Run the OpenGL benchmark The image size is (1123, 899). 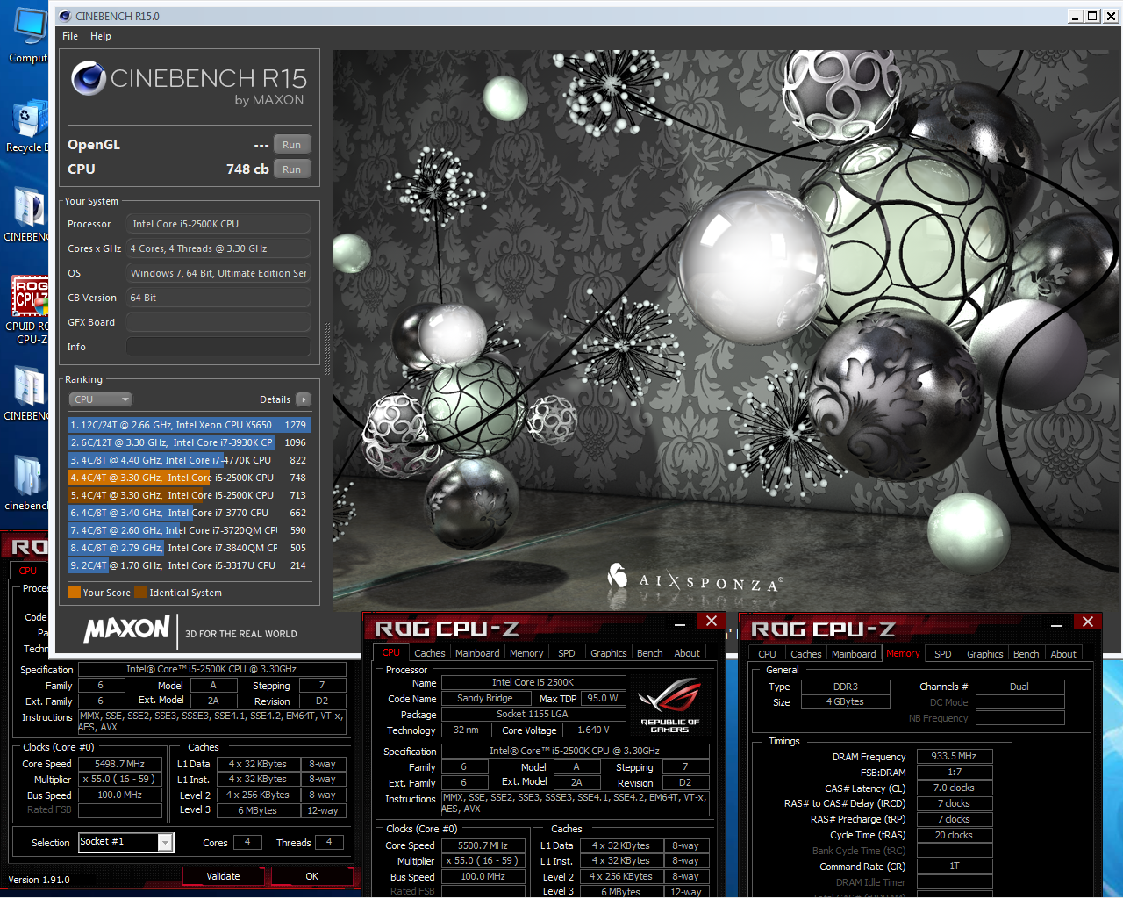tap(292, 145)
